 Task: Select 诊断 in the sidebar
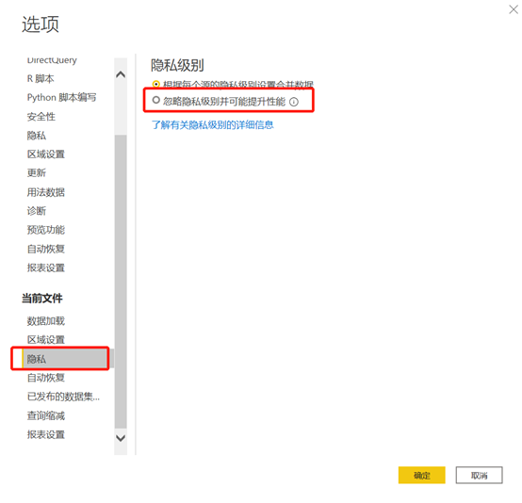(37, 211)
